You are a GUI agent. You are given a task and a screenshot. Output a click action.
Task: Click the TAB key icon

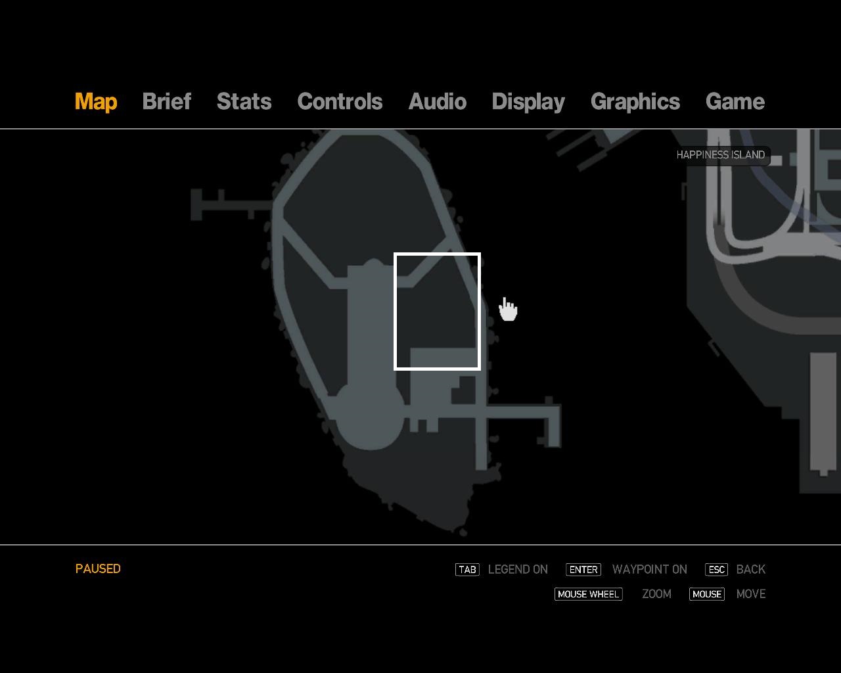click(467, 569)
